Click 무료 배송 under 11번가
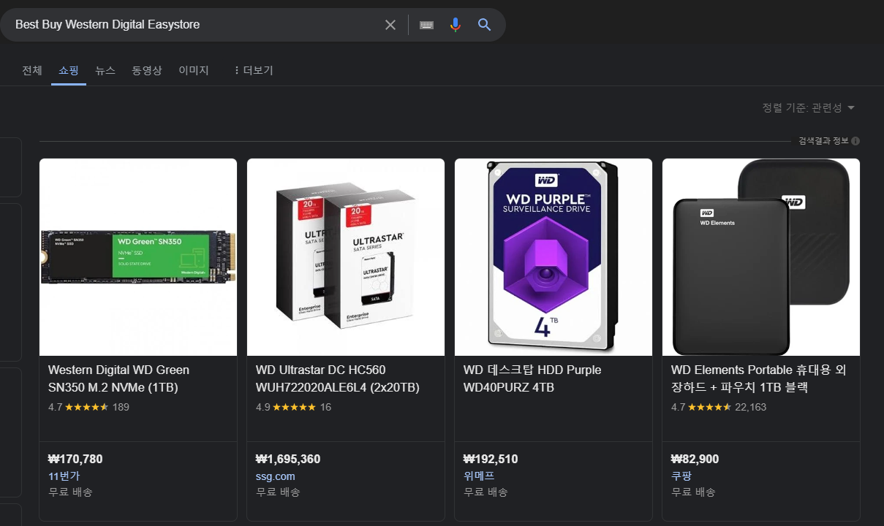The height and width of the screenshot is (526, 884). [70, 492]
